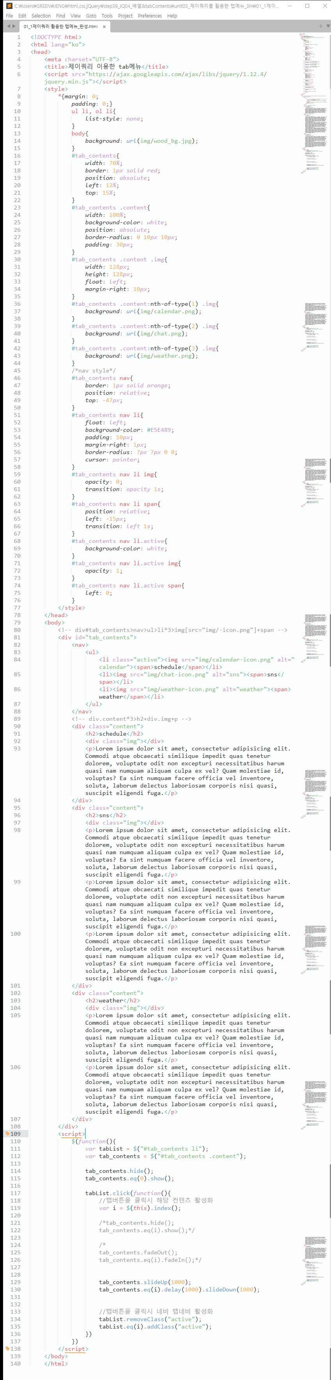331x1380 pixels.
Task: Click line number 93 in gutter
Action: point(17,749)
